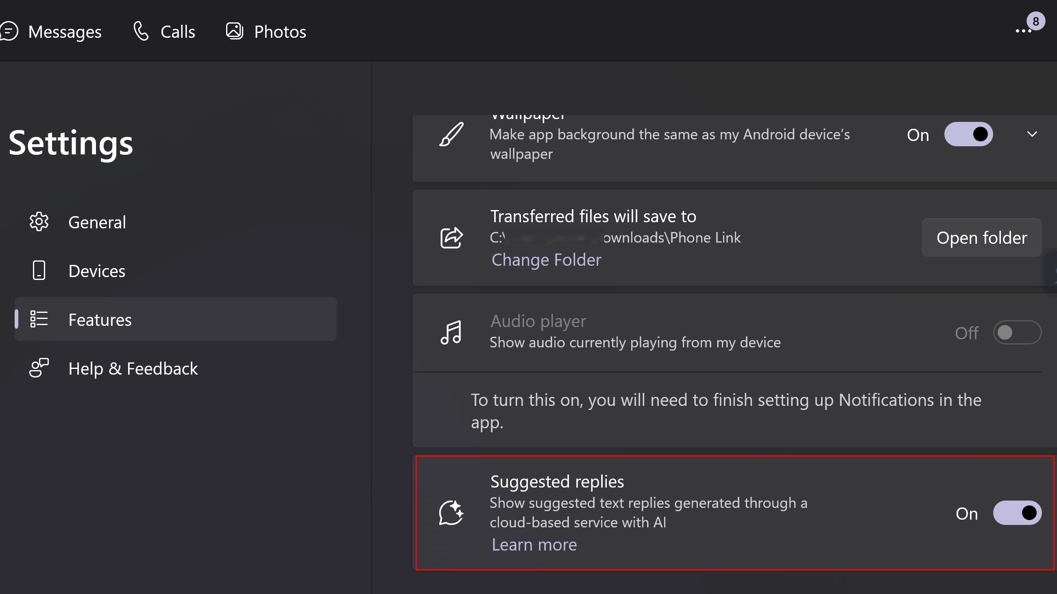Click the General settings icon

click(39, 221)
